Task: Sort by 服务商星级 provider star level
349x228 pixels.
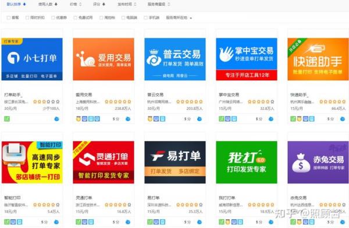Action: [x=159, y=4]
